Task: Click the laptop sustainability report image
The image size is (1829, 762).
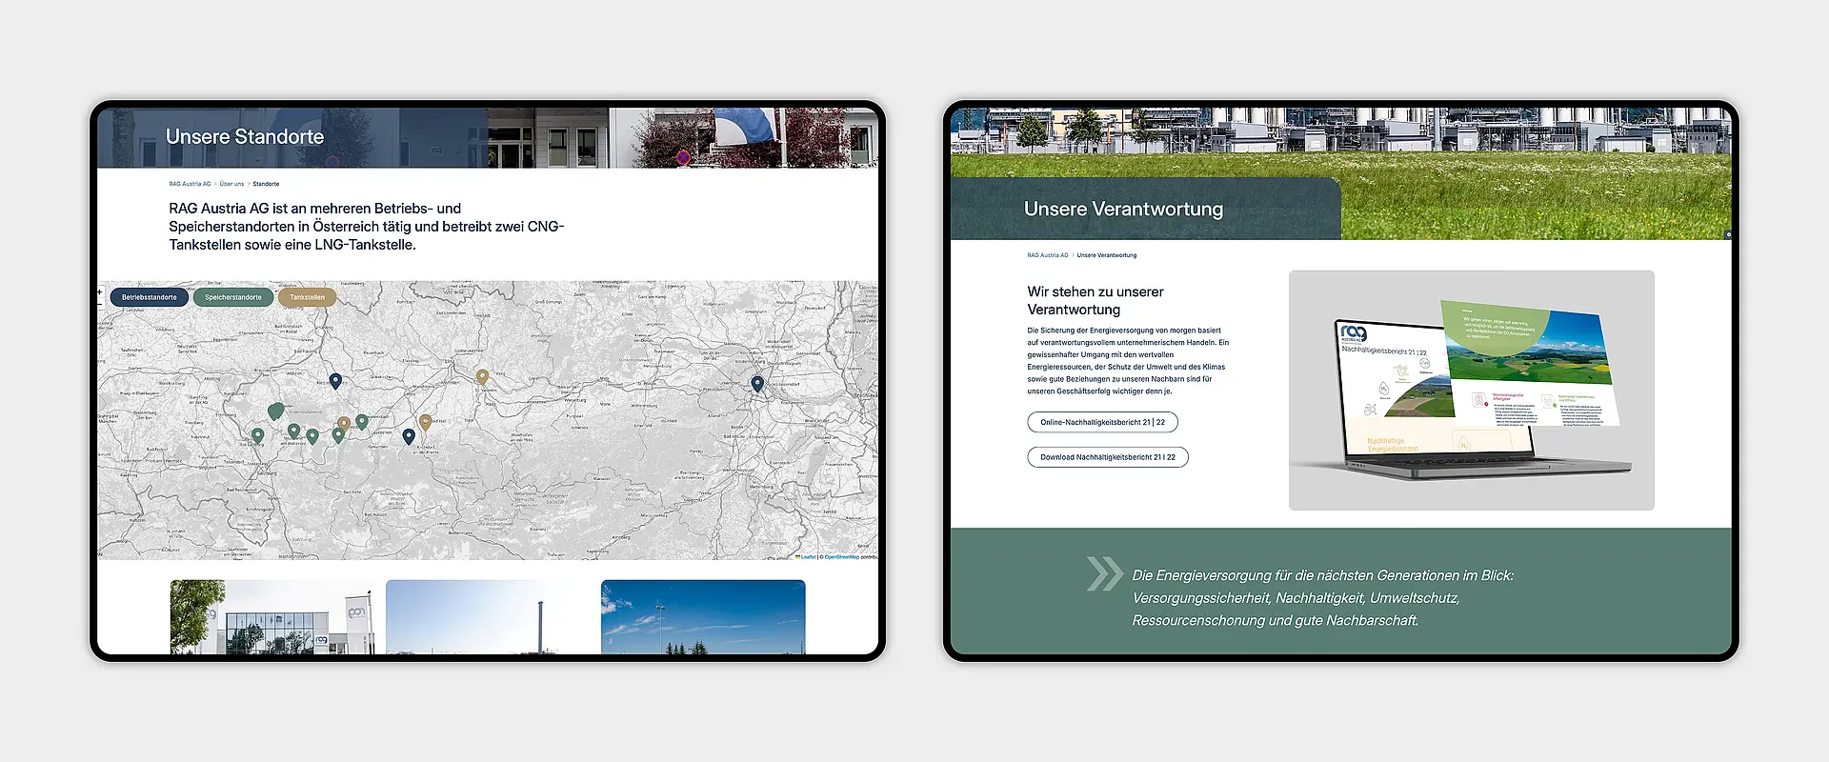Action: click(x=1471, y=391)
